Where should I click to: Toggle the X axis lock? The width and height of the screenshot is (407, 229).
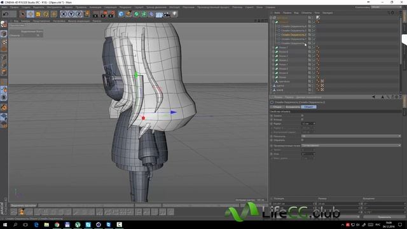64,14
